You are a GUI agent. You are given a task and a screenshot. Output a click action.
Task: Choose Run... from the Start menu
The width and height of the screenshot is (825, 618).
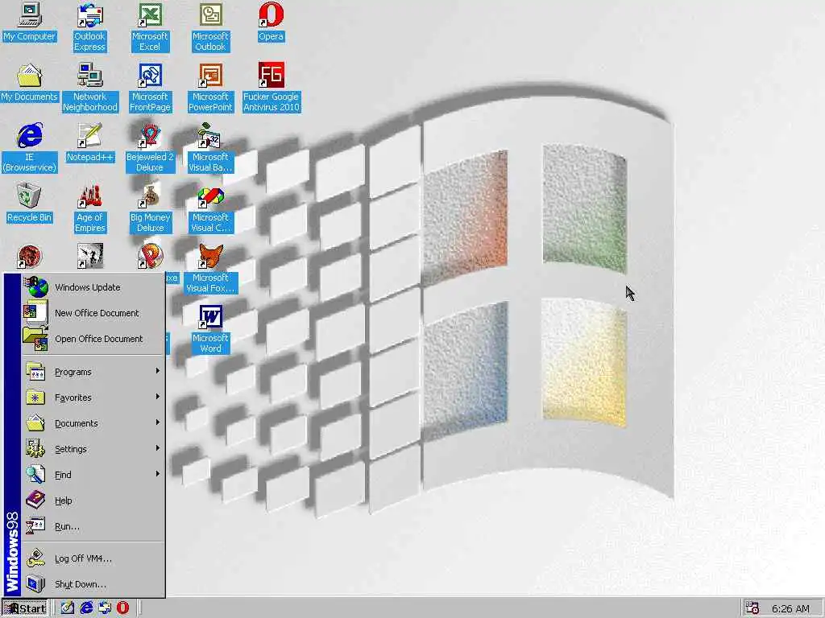93,526
